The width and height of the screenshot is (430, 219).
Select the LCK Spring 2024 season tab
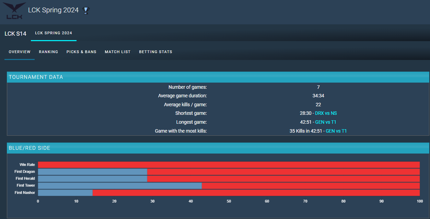(54, 33)
